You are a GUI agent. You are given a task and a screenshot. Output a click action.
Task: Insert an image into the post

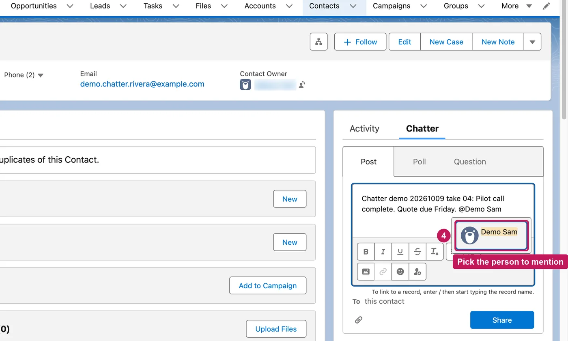(366, 272)
